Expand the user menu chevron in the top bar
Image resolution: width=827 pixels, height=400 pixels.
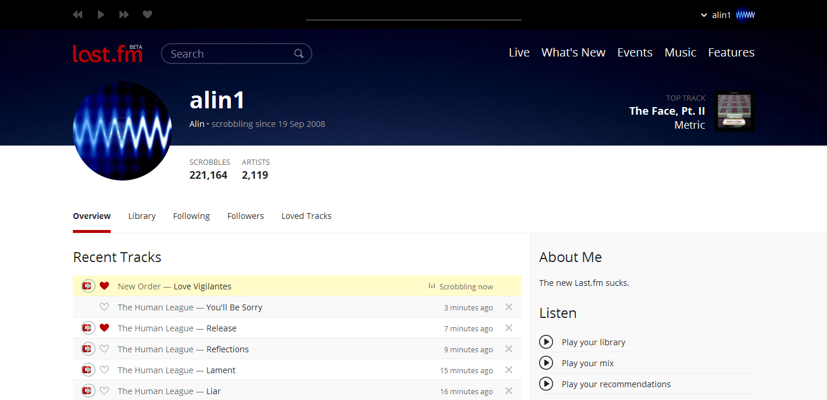(703, 15)
